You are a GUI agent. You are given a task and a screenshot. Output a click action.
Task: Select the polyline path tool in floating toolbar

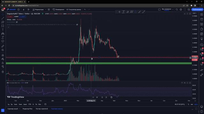[132, 12]
